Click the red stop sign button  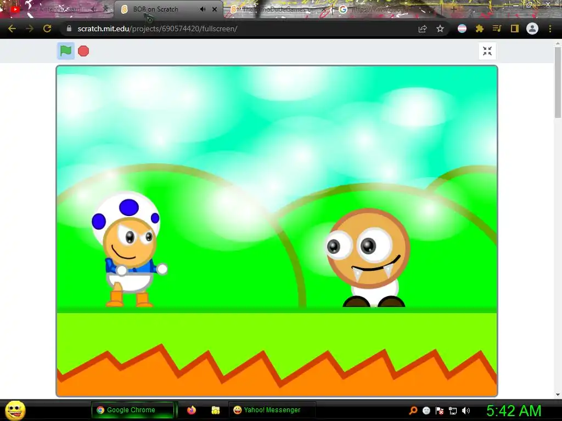[x=83, y=51]
